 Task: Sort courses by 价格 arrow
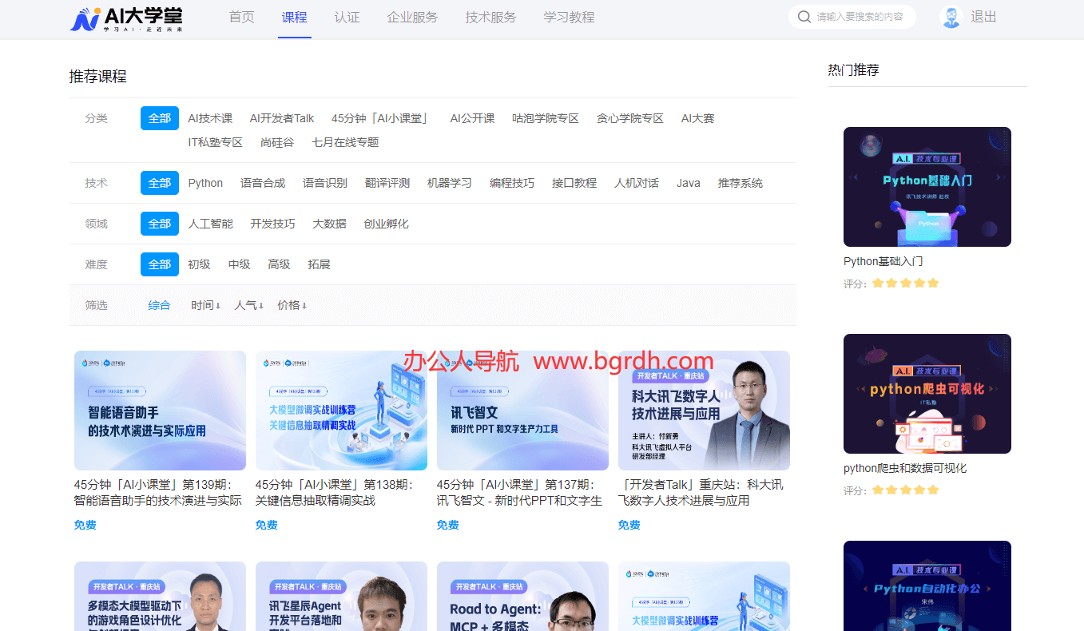click(x=292, y=305)
